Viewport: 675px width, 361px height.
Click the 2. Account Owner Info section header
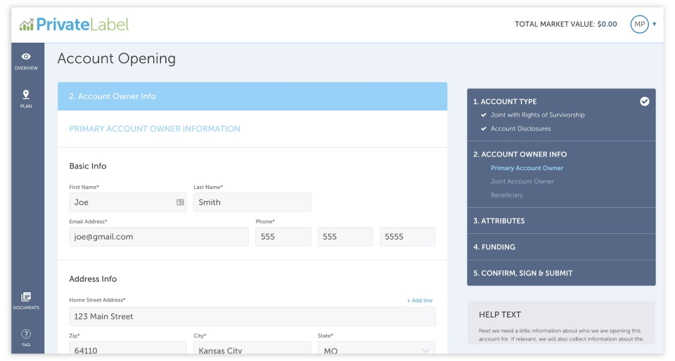(252, 96)
